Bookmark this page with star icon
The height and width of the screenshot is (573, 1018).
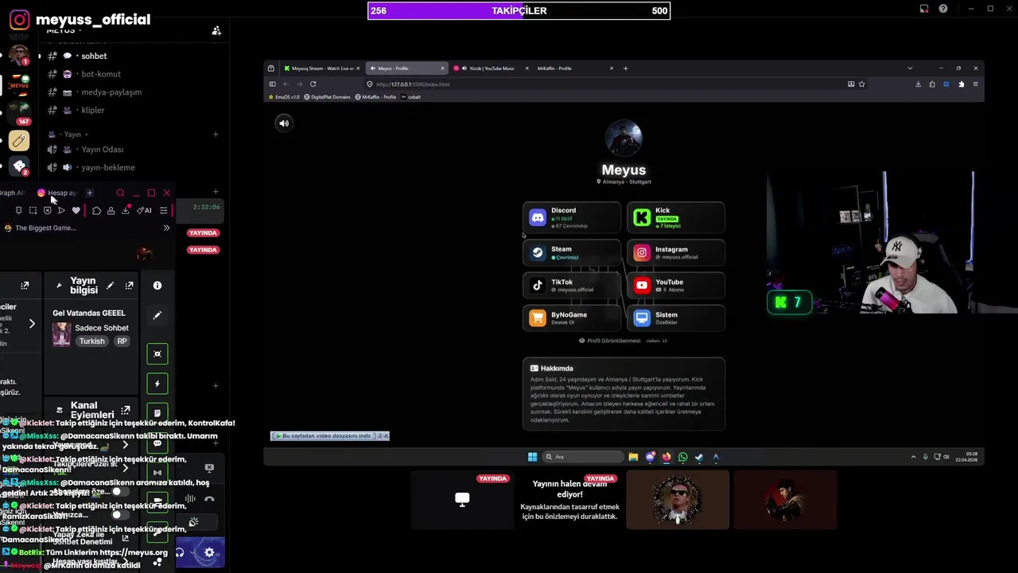(861, 84)
